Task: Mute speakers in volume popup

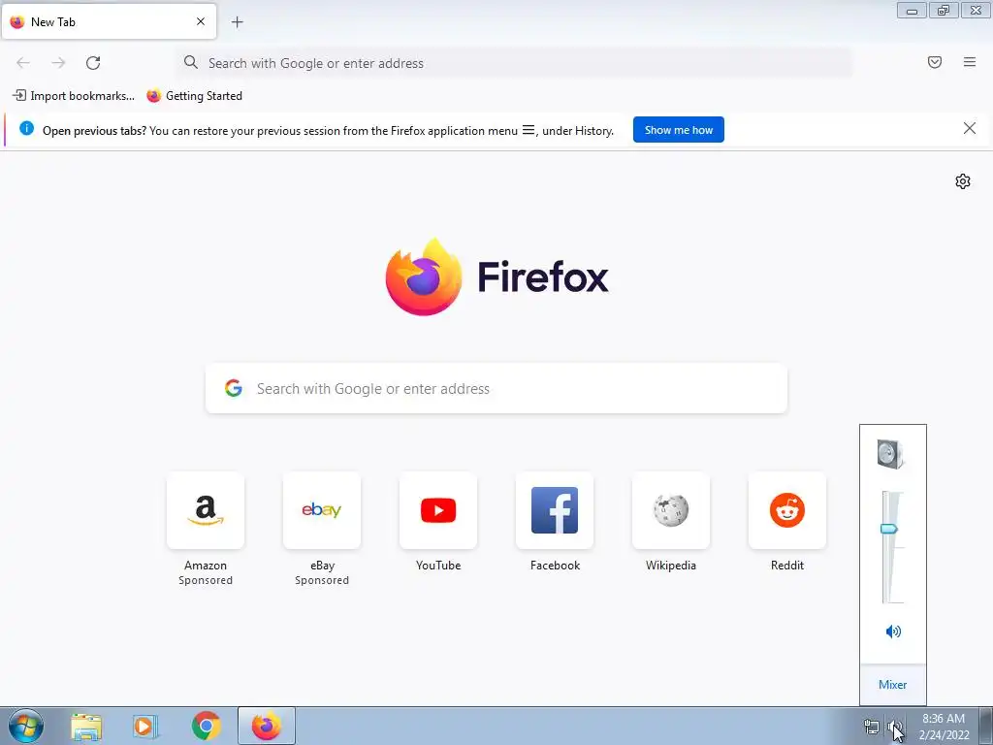Action: [x=893, y=631]
